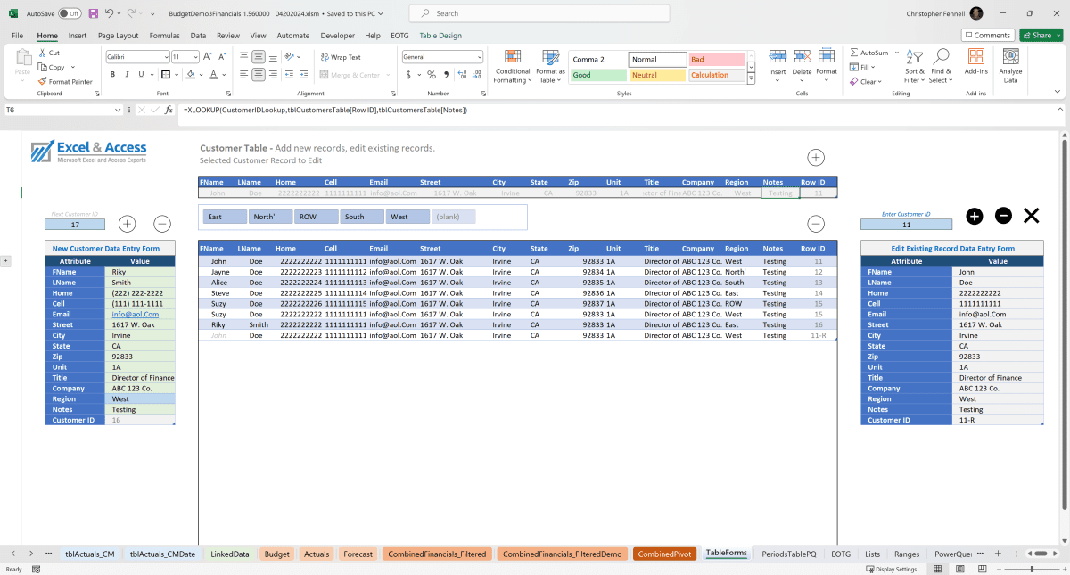Click the Comments button
Screen dimensions: 1070x575
click(987, 36)
